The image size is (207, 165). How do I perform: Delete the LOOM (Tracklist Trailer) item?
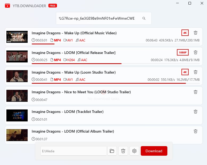click(196, 112)
